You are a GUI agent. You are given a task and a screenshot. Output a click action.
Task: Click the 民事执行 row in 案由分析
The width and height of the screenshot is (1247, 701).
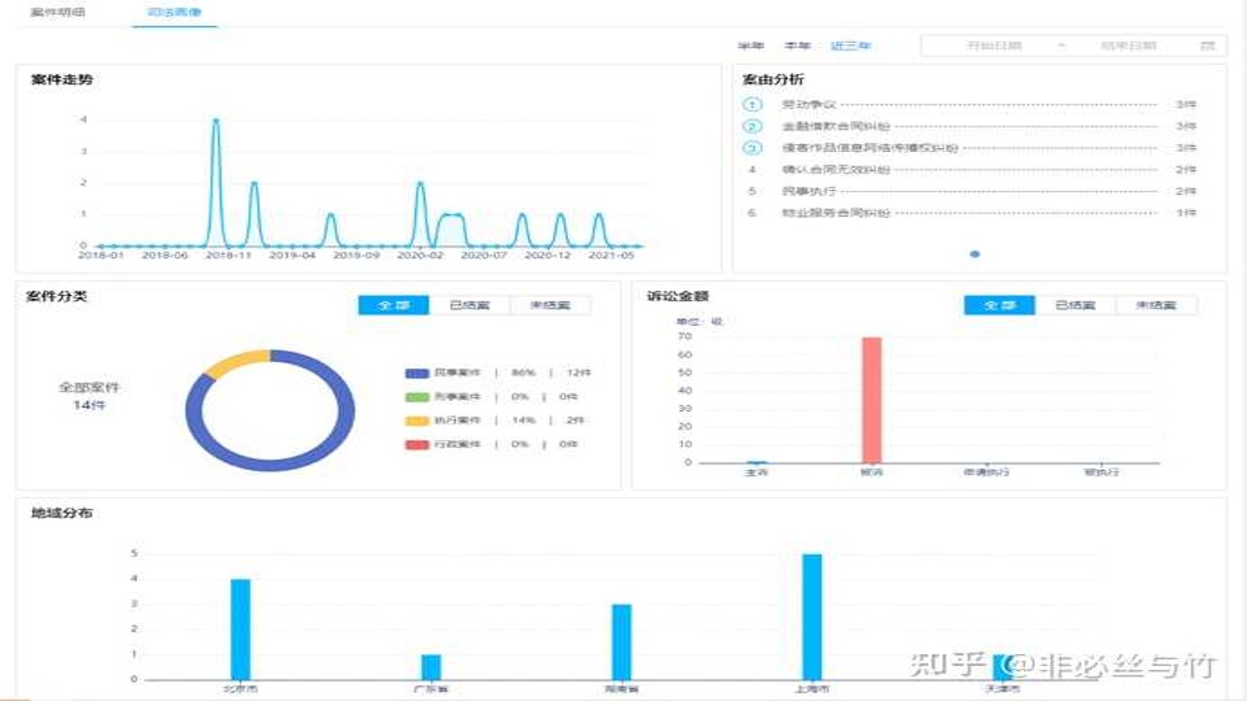click(970, 191)
